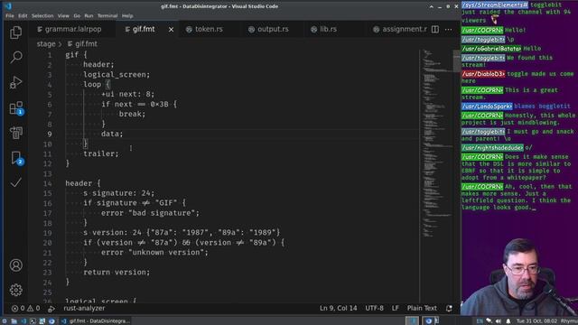578x325 pixels.
Task: Open file manager icon in taskbar
Action: (x=14, y=321)
